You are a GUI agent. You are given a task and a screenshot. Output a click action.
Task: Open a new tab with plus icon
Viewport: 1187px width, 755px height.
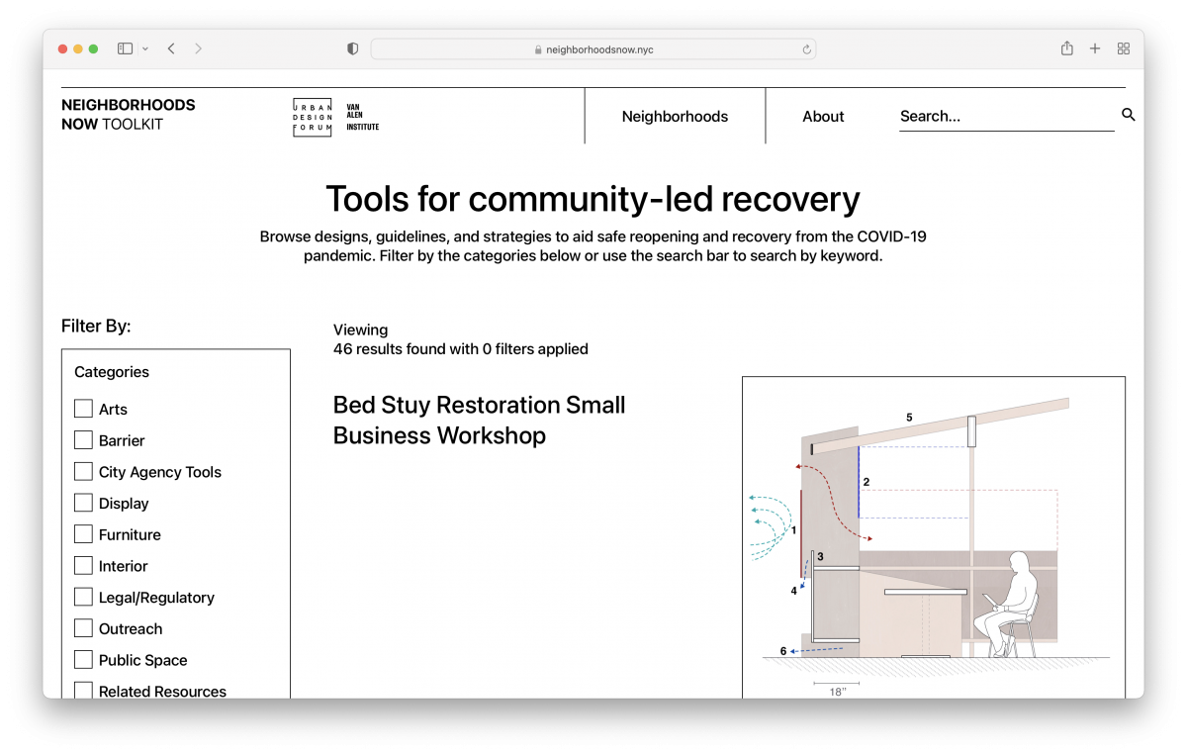1095,48
